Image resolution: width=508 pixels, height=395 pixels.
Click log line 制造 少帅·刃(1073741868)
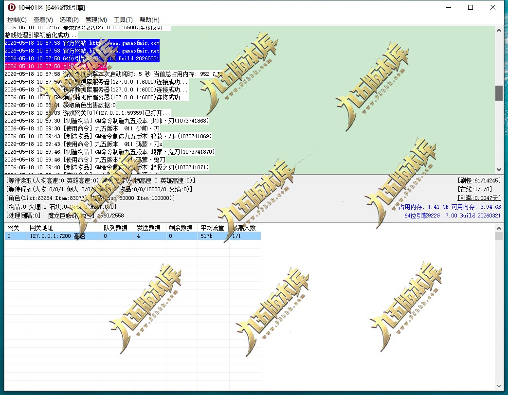click(x=107, y=121)
